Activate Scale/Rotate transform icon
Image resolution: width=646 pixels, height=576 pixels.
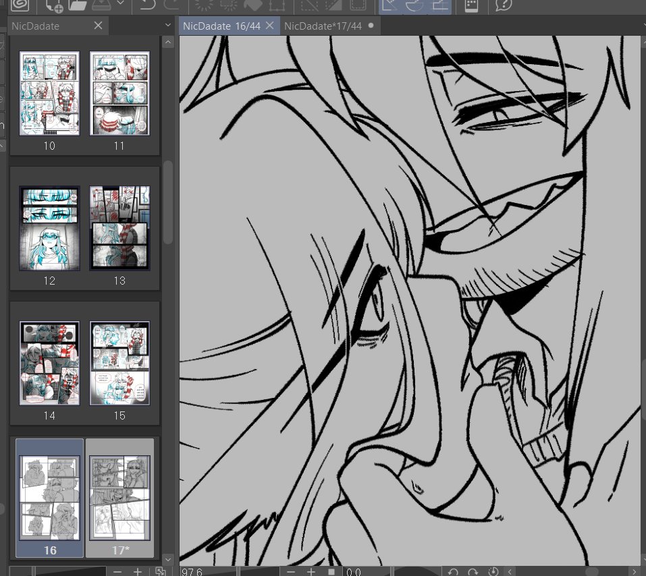[277, 5]
